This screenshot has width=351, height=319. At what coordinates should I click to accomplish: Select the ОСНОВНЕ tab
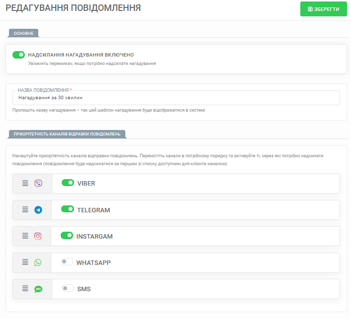point(23,33)
